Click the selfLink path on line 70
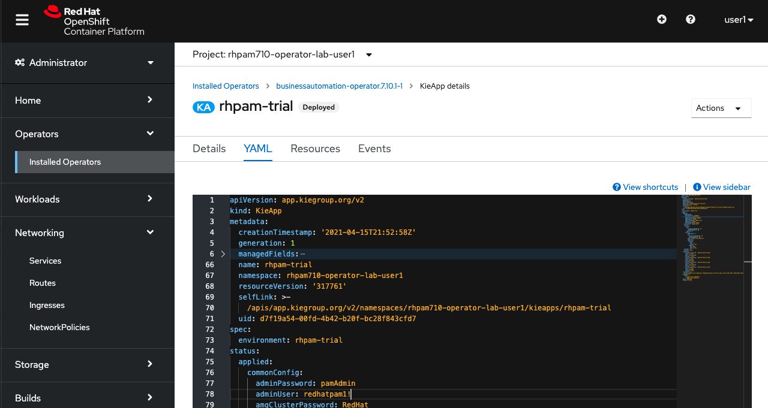The width and height of the screenshot is (768, 408). pyautogui.click(x=429, y=308)
